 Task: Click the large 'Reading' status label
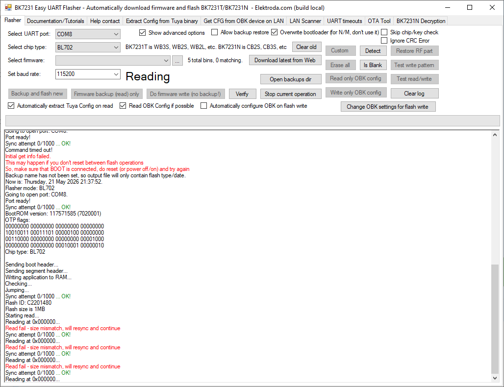click(x=148, y=77)
